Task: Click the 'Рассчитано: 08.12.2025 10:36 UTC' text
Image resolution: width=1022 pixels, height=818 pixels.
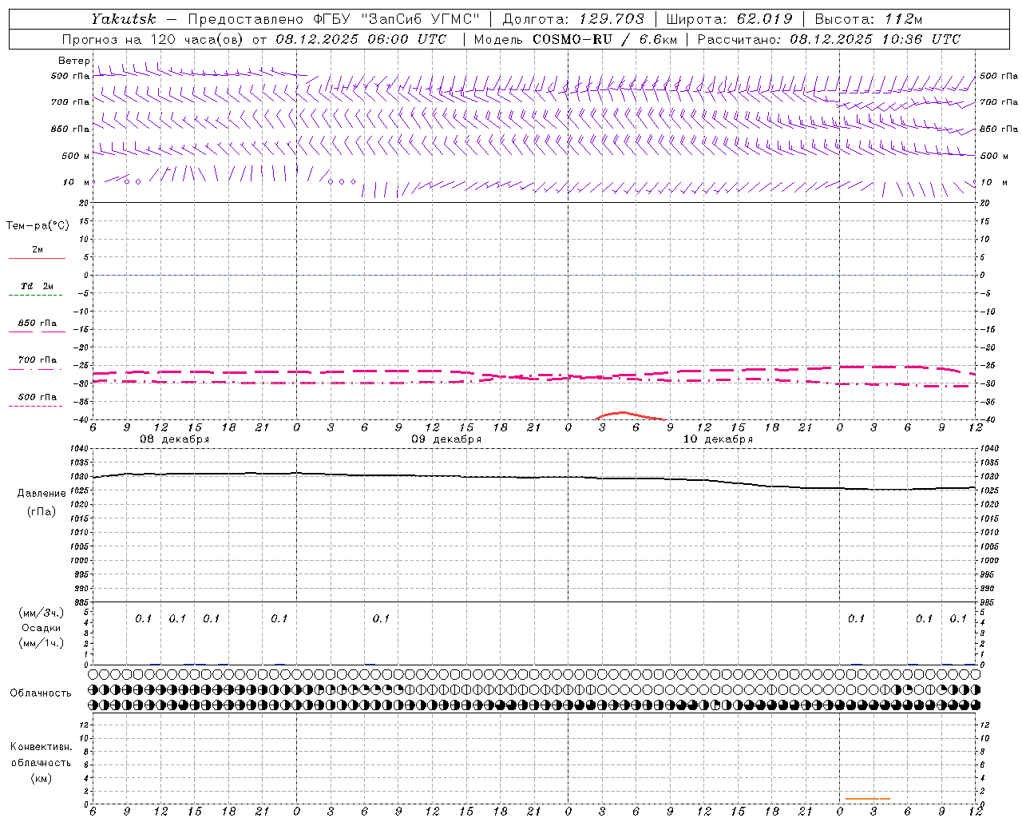Action: pyautogui.click(x=829, y=39)
